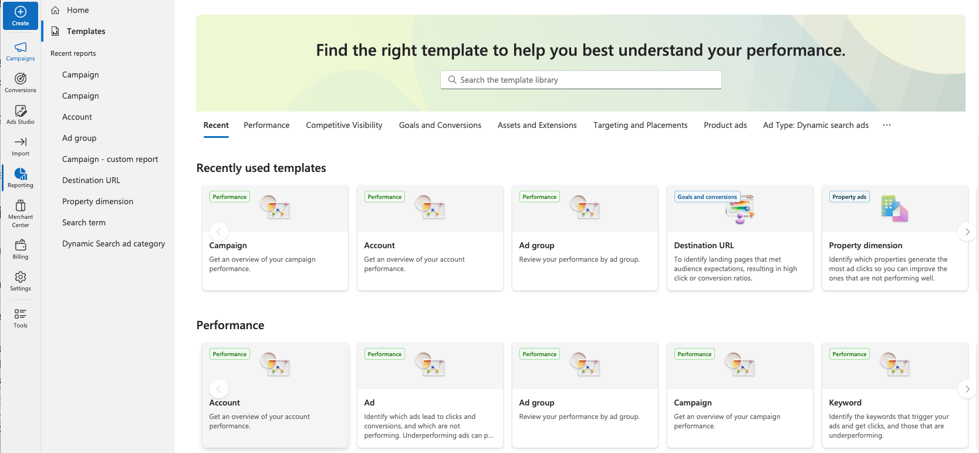This screenshot has width=979, height=453.
Task: Switch to Goals and Conversions tab
Action: [x=440, y=125]
